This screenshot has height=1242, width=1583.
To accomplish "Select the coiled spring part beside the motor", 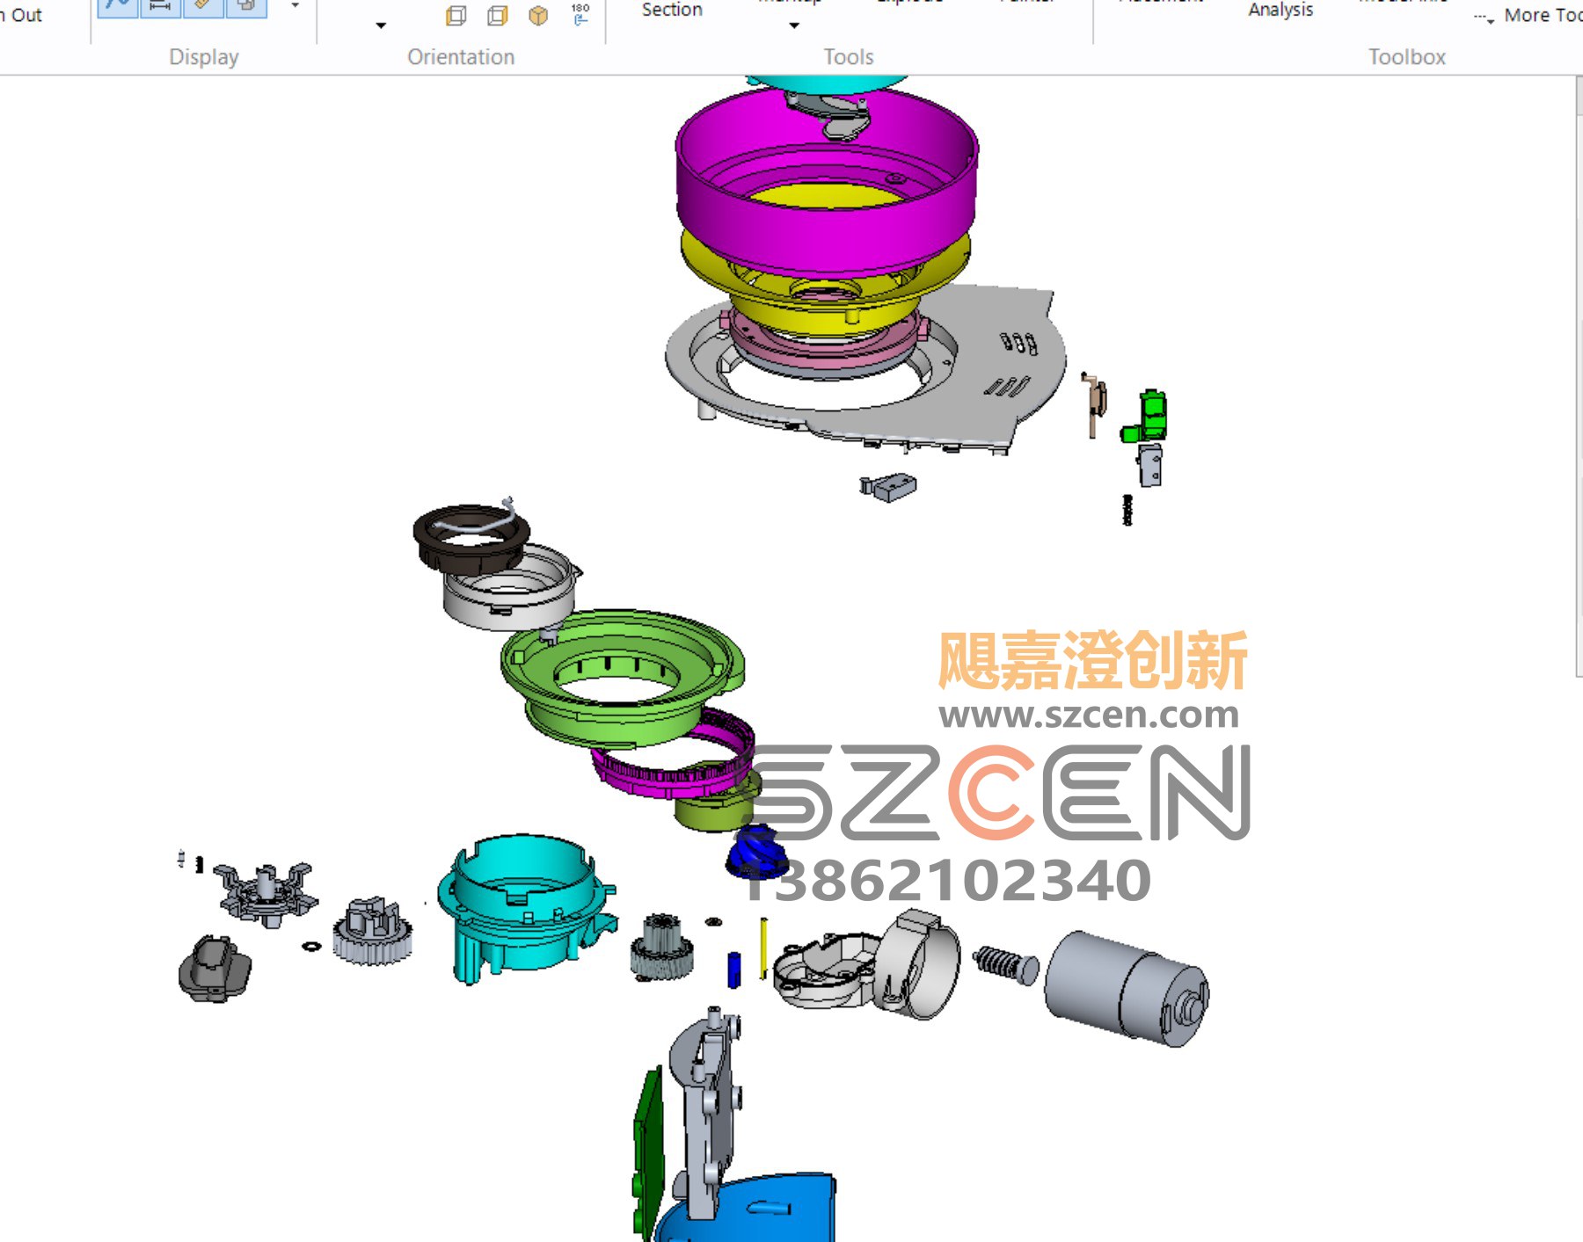I will pyautogui.click(x=1005, y=964).
